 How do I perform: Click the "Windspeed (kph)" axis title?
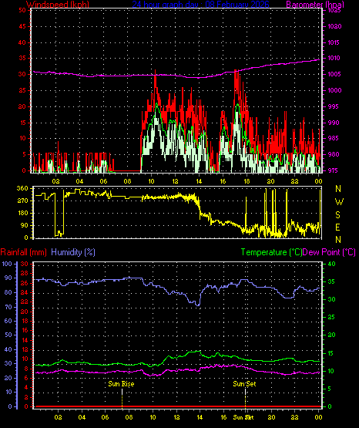[58, 5]
